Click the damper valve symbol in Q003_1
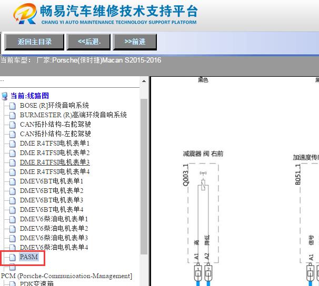Viewport: 319px width, 286px height. click(203, 181)
